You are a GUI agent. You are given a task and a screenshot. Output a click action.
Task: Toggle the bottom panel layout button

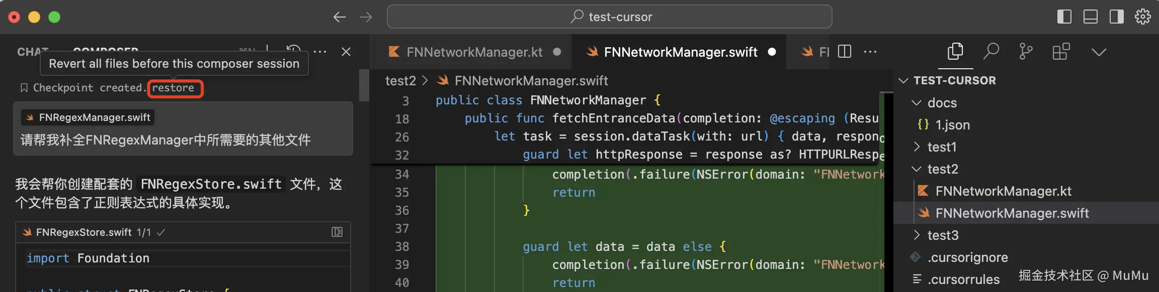1090,17
